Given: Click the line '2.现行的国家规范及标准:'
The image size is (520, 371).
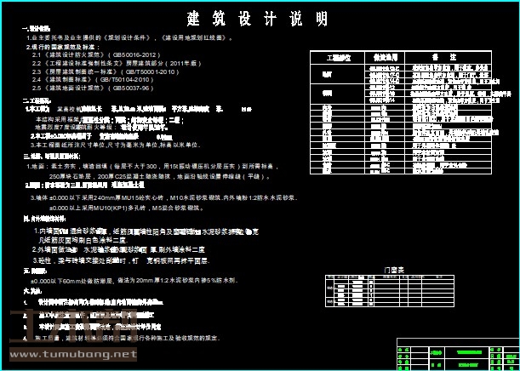Looking at the screenshot, I should click(x=63, y=47).
